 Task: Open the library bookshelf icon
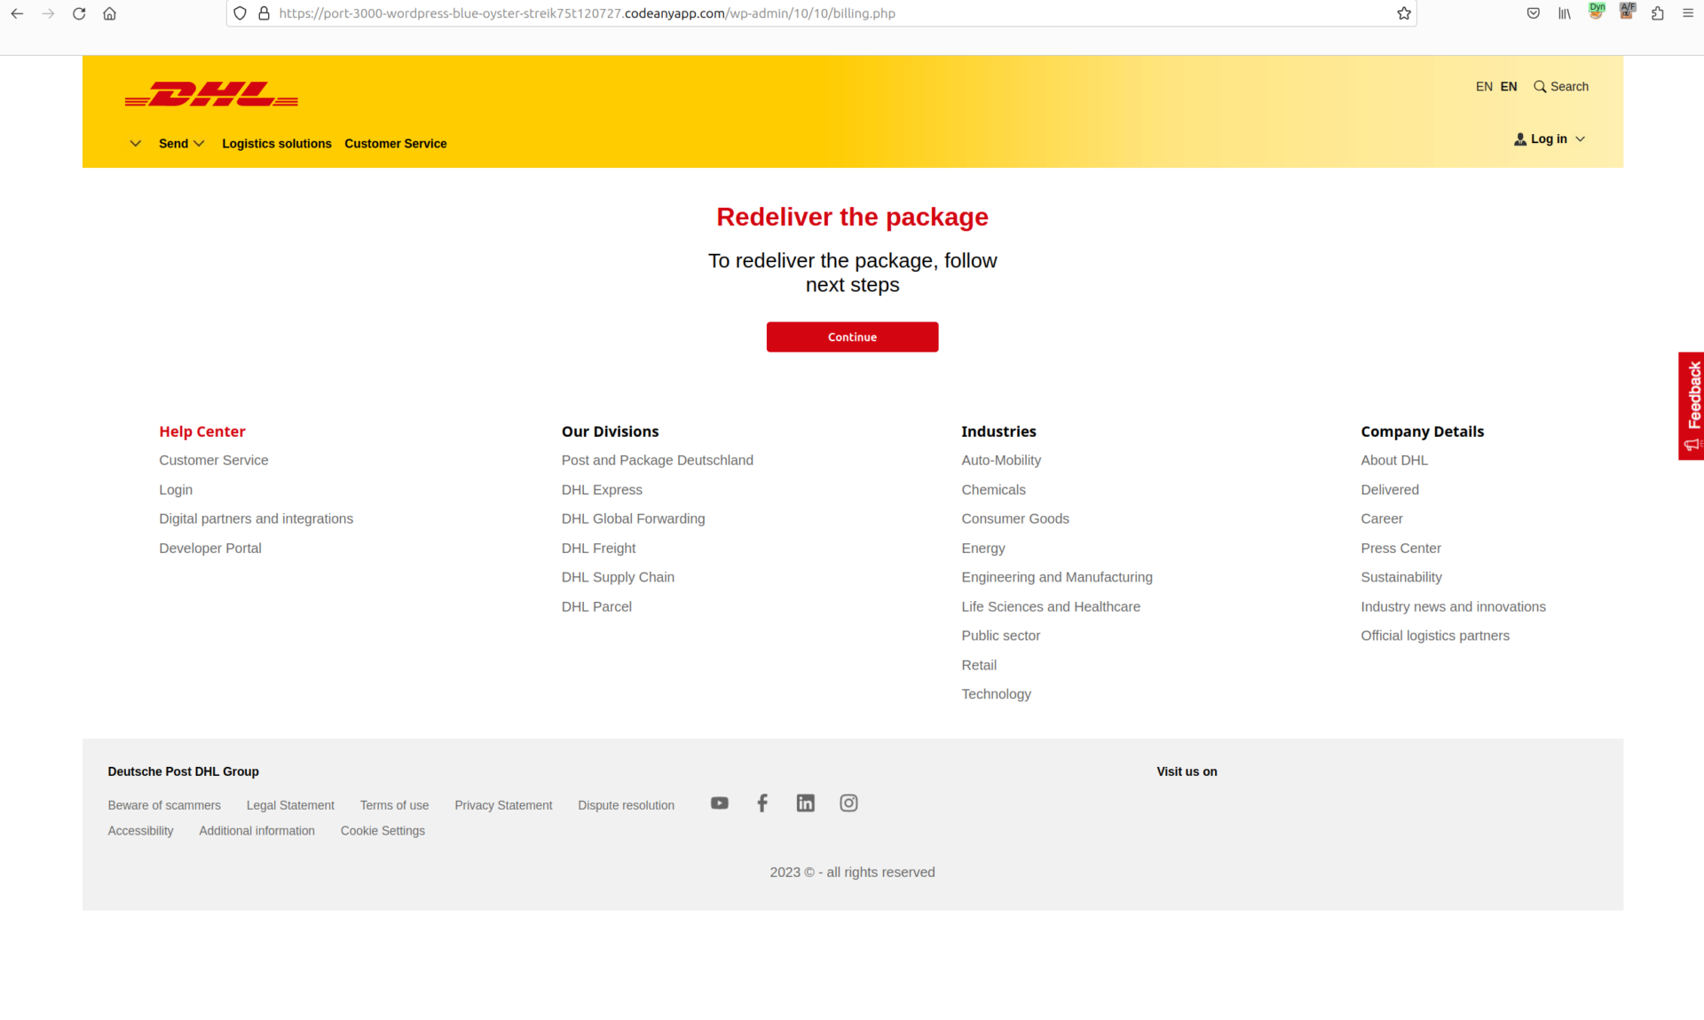tap(1565, 13)
